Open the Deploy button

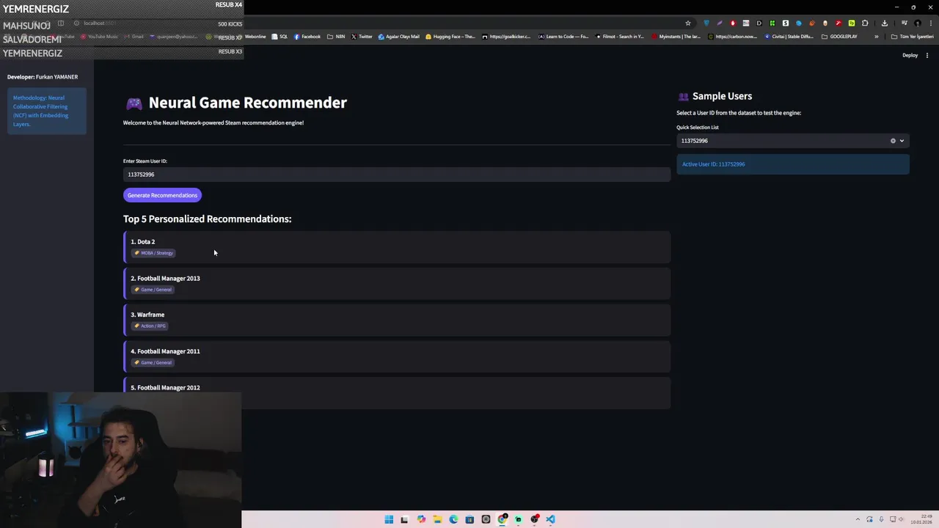point(910,55)
